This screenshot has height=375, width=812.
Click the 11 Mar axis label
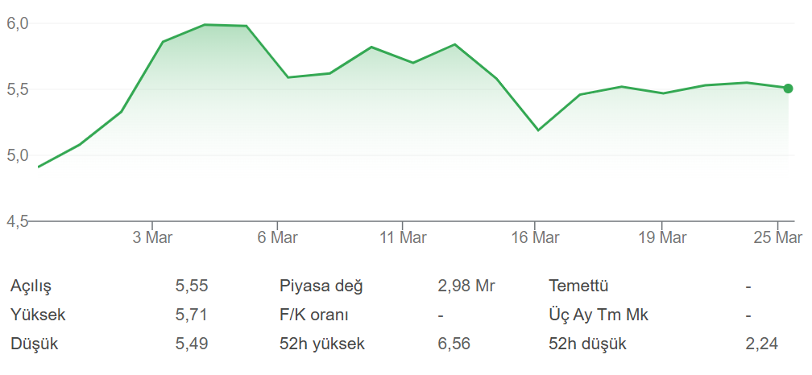[x=403, y=237]
